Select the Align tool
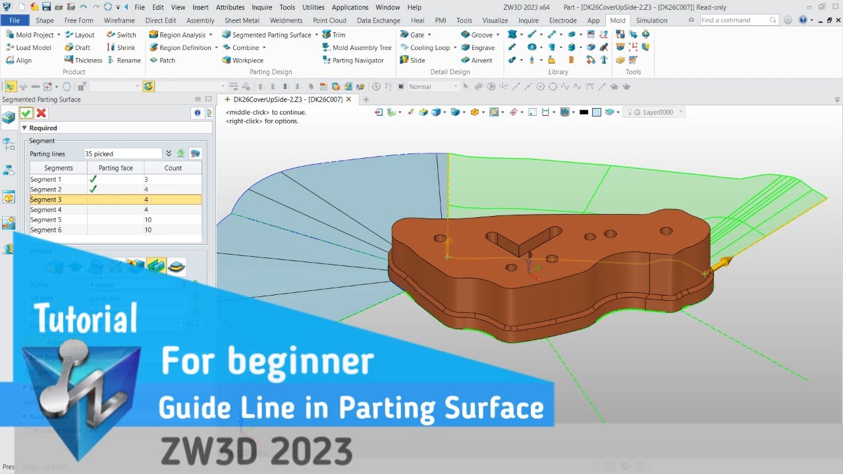843x474 pixels. coord(18,60)
